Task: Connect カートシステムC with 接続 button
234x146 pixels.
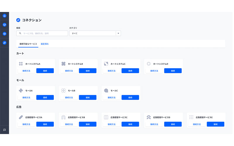Action: point(130,71)
